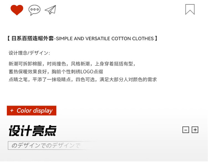This screenshot has height=167, width=208.
Task: Click the plus box icon
Action: pos(195,130)
